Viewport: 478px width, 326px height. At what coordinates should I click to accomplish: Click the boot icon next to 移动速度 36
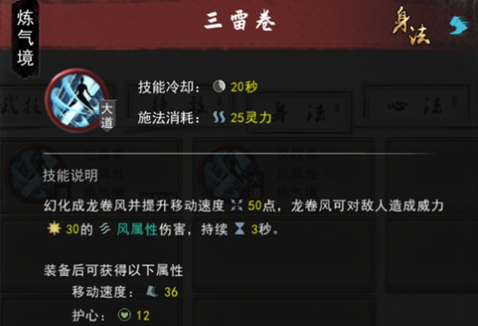point(151,292)
